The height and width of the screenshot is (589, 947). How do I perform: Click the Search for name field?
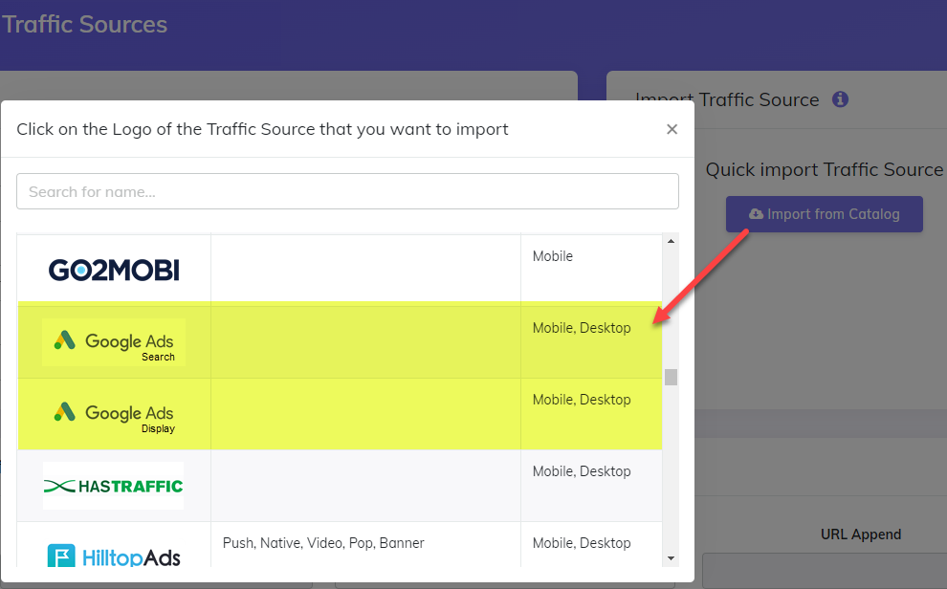[347, 191]
